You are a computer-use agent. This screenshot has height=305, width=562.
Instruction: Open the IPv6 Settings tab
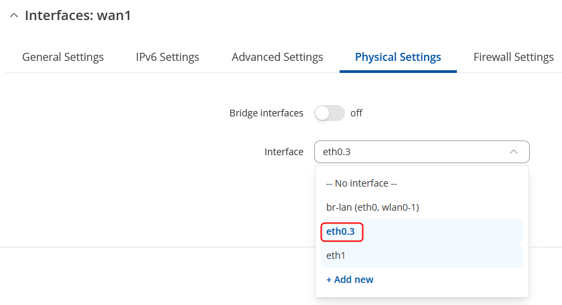click(x=167, y=57)
